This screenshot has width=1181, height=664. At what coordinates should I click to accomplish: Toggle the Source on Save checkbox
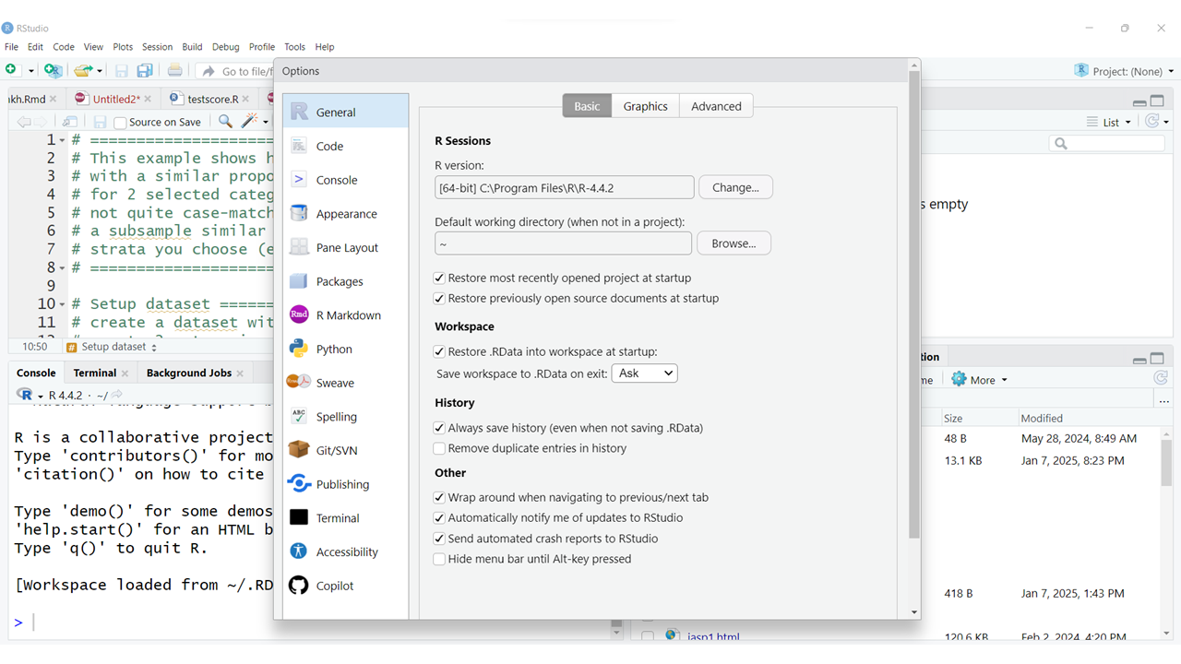click(x=120, y=123)
